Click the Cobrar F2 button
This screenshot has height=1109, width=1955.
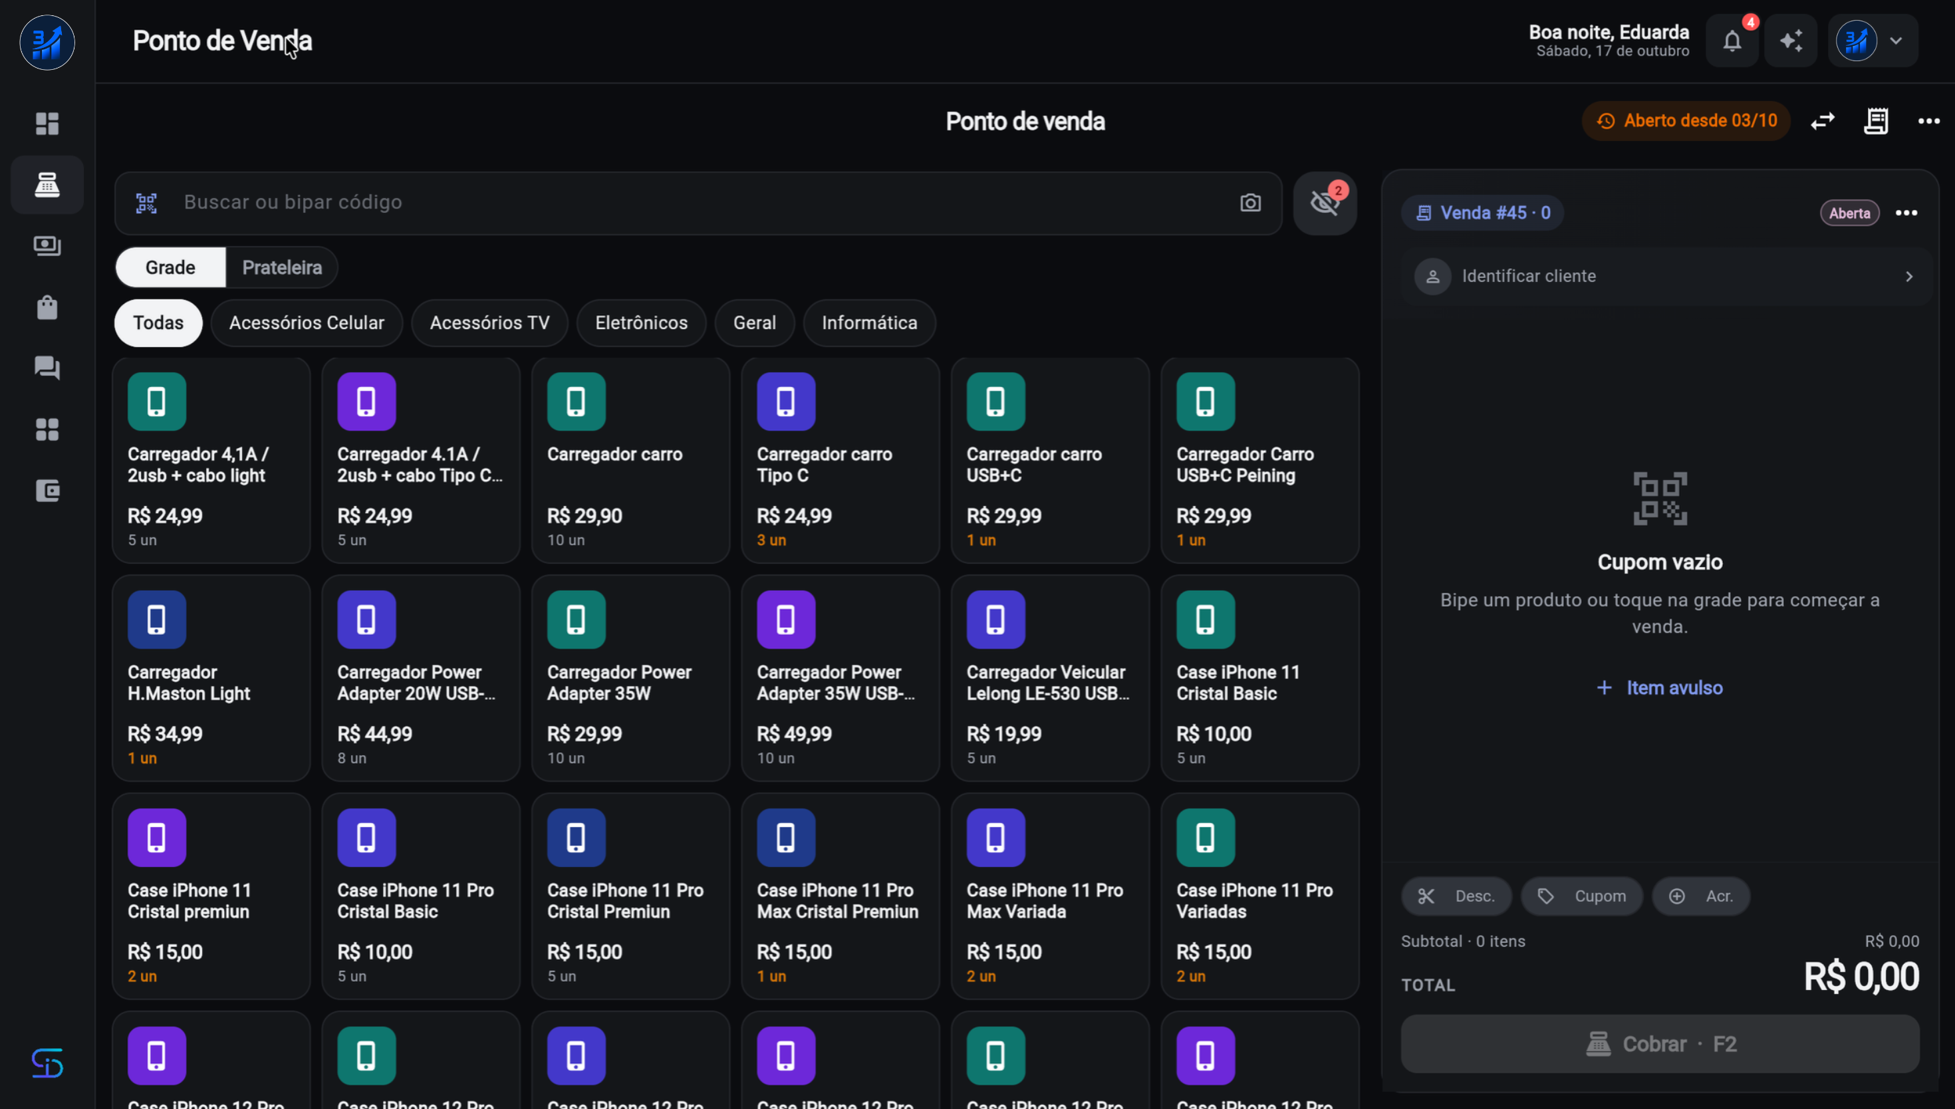click(1660, 1045)
